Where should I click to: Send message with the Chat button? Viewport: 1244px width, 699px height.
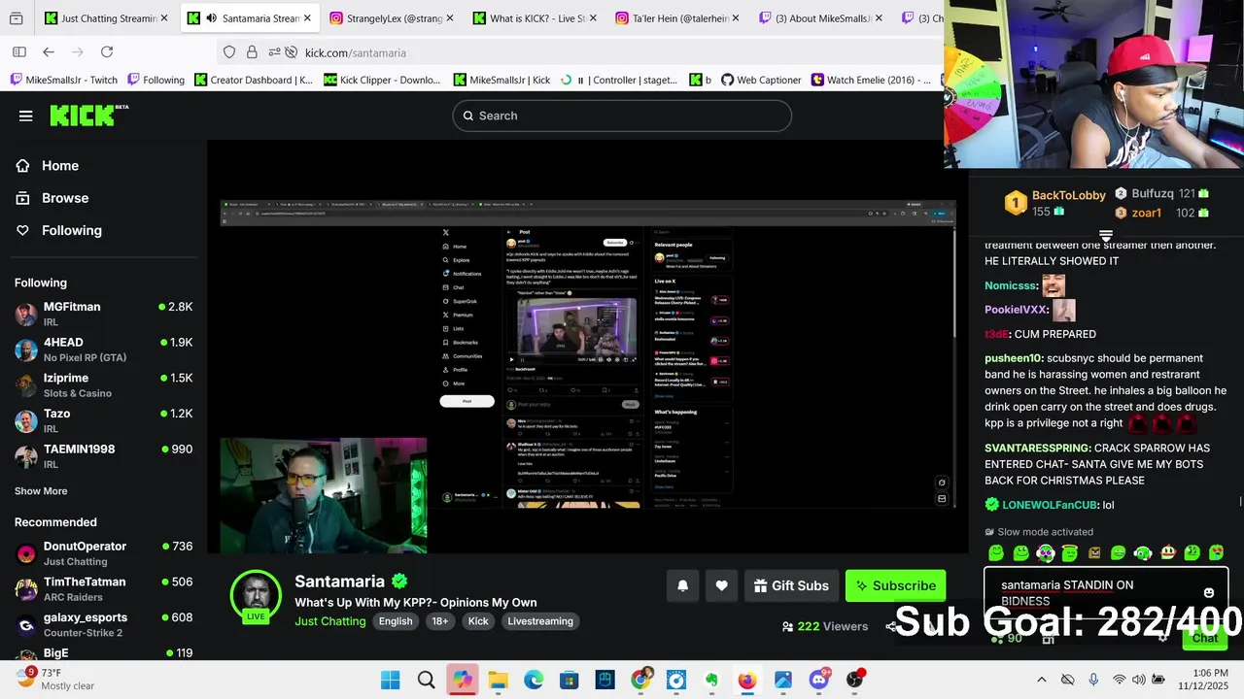[1205, 638]
